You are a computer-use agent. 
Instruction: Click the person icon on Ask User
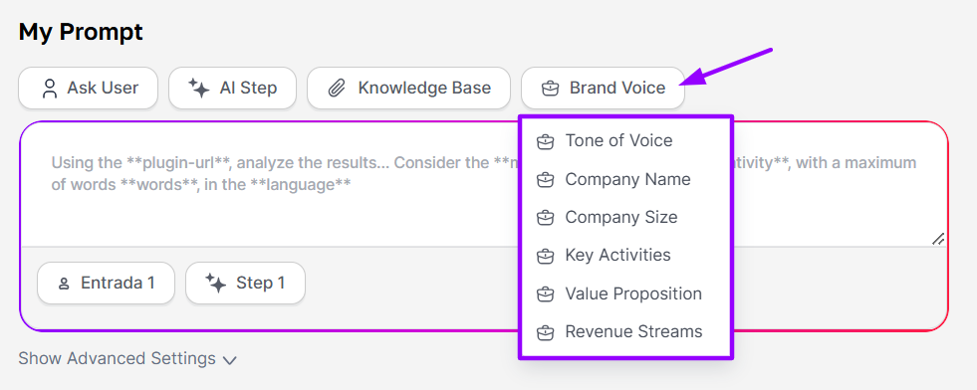coord(49,89)
